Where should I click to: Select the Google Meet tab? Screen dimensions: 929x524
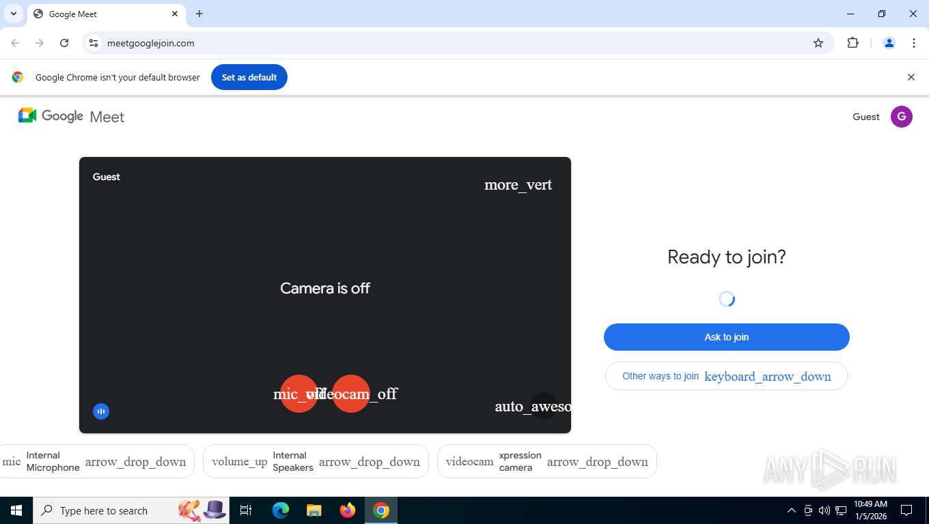(106, 14)
